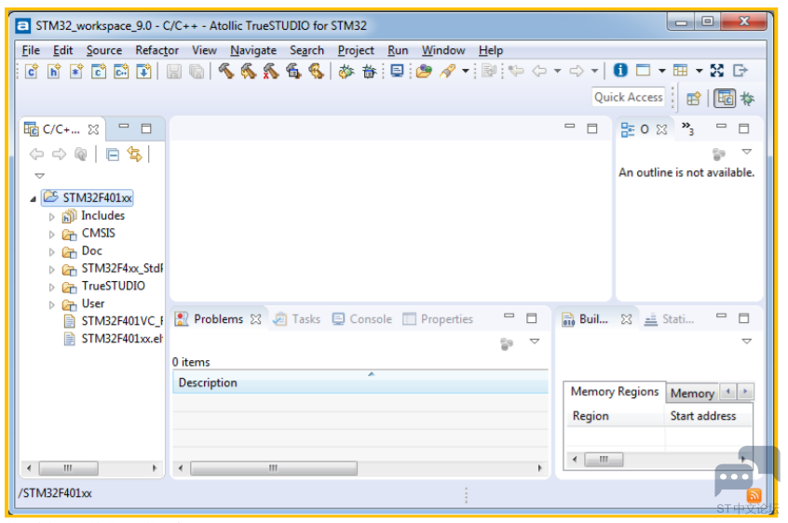Open window layout dropdown arrow
This screenshot has height=523, width=788.
662,72
